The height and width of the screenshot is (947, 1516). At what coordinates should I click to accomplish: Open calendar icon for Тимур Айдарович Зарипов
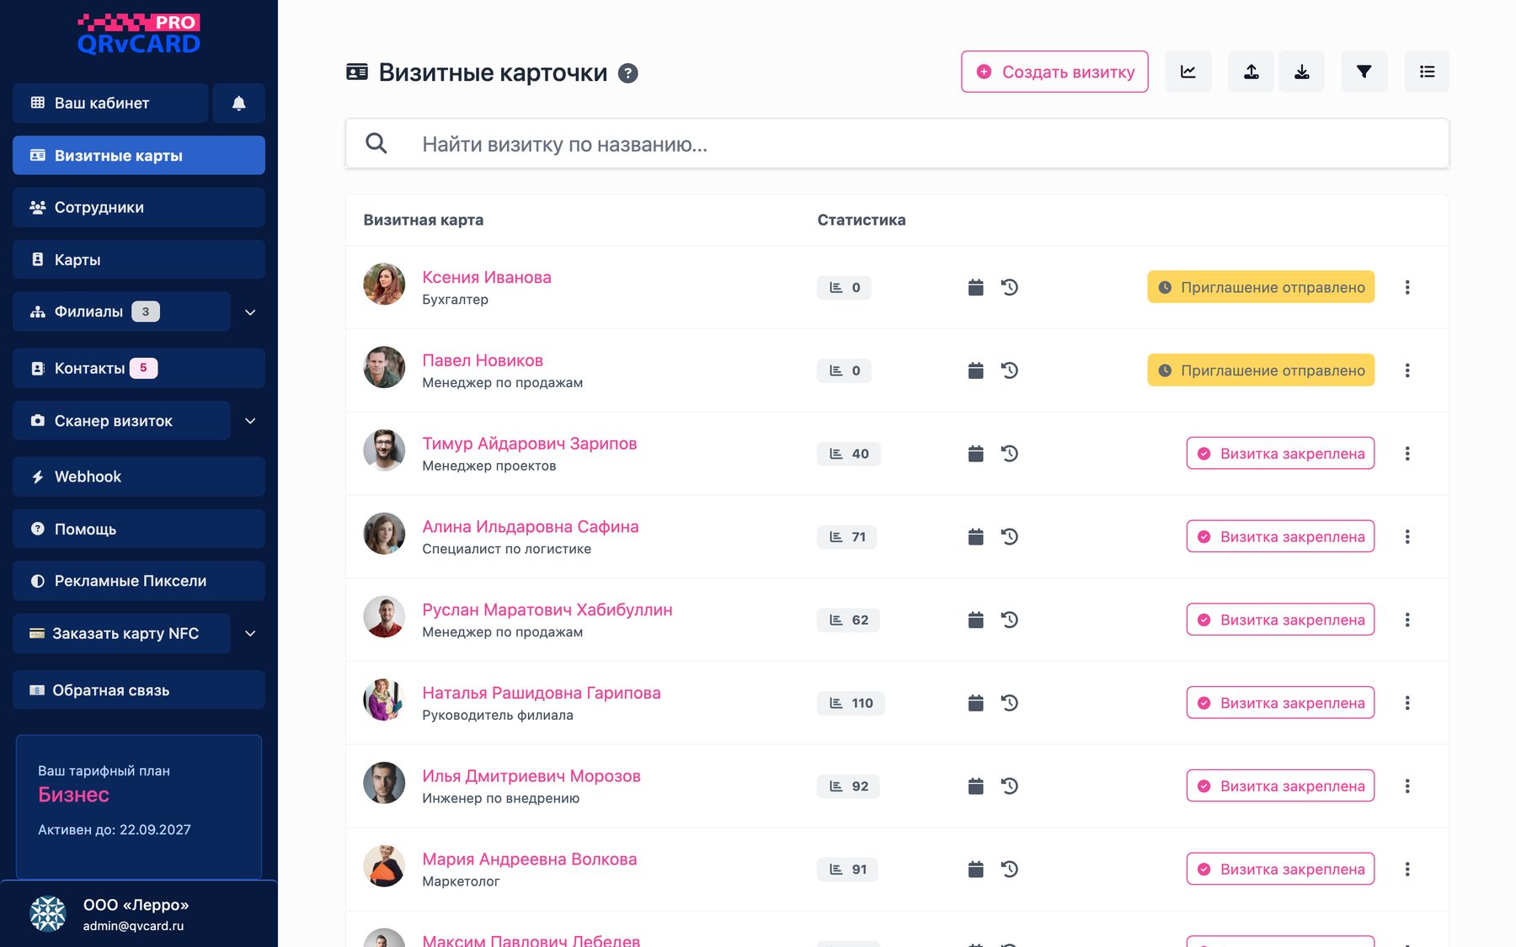[975, 454]
